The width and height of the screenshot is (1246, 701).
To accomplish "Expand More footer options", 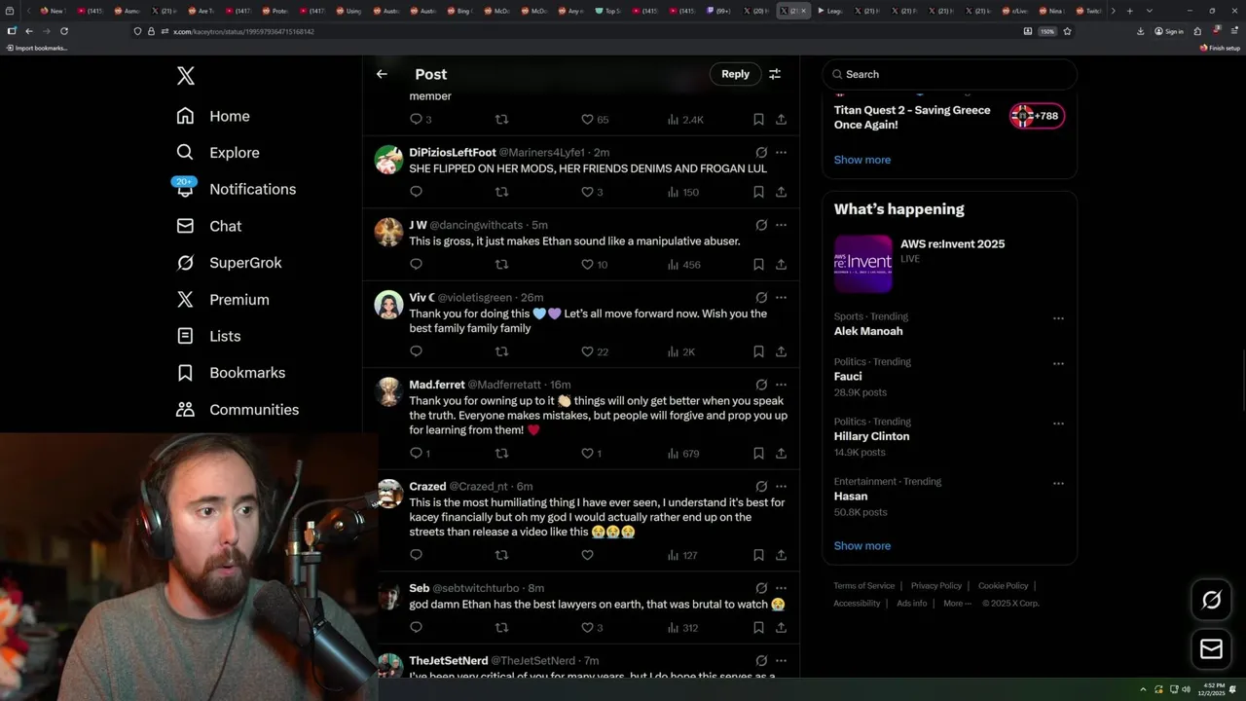I will (x=957, y=604).
